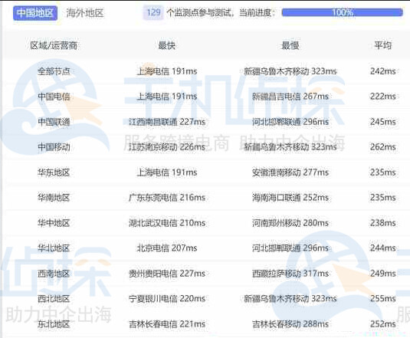
Task: Click the 245ms average for 中国联通
Action: pos(383,122)
